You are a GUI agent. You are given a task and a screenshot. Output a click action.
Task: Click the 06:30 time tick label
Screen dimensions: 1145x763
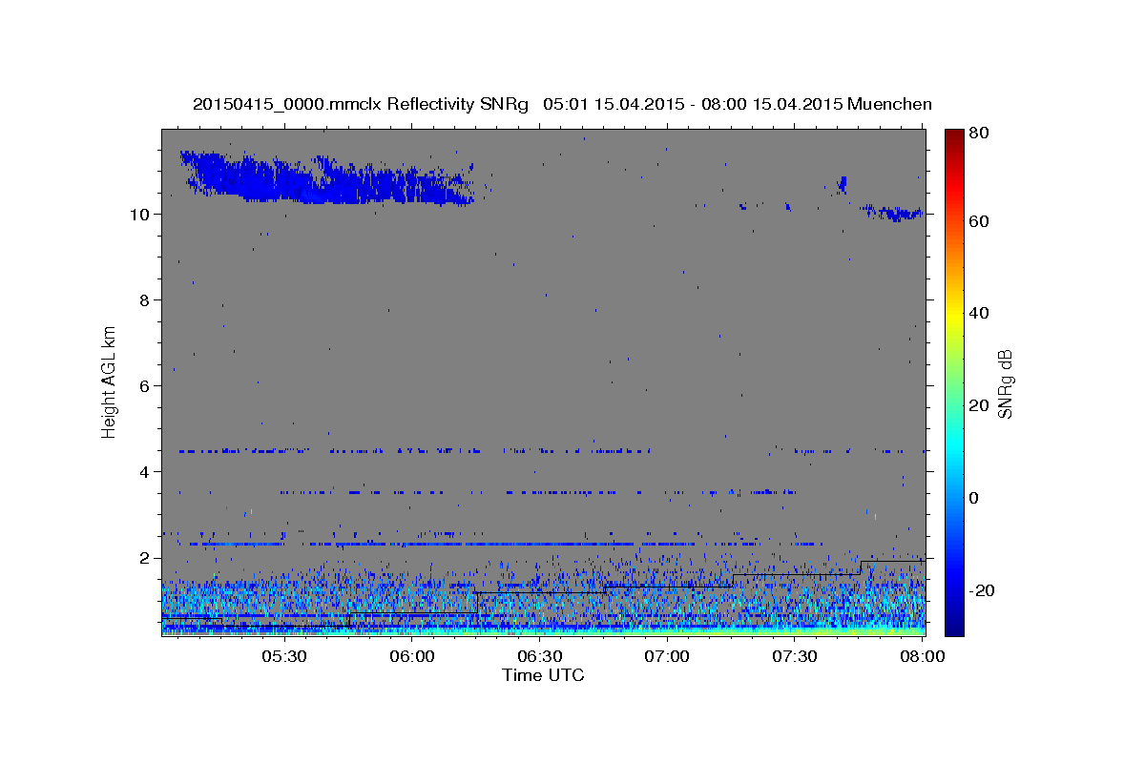click(x=539, y=656)
